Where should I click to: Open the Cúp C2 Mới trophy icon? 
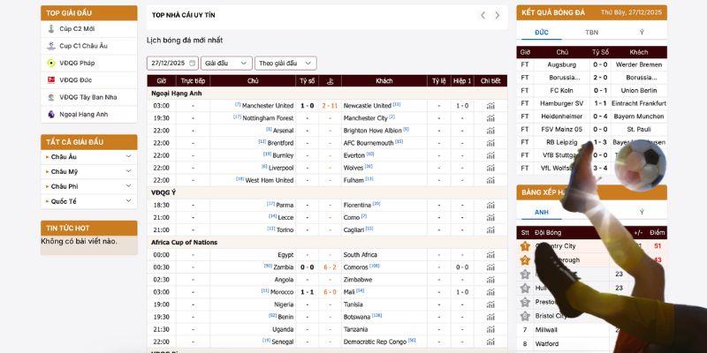[51, 29]
